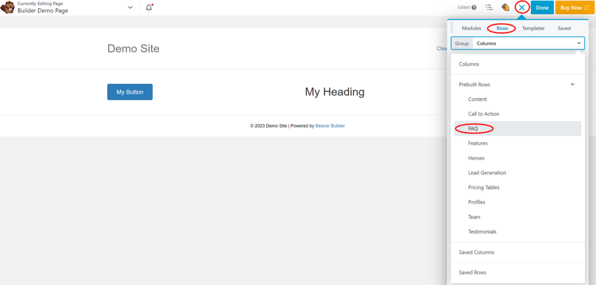596x285 pixels.
Task: Grab the panel drag handle
Action: coord(452,28)
